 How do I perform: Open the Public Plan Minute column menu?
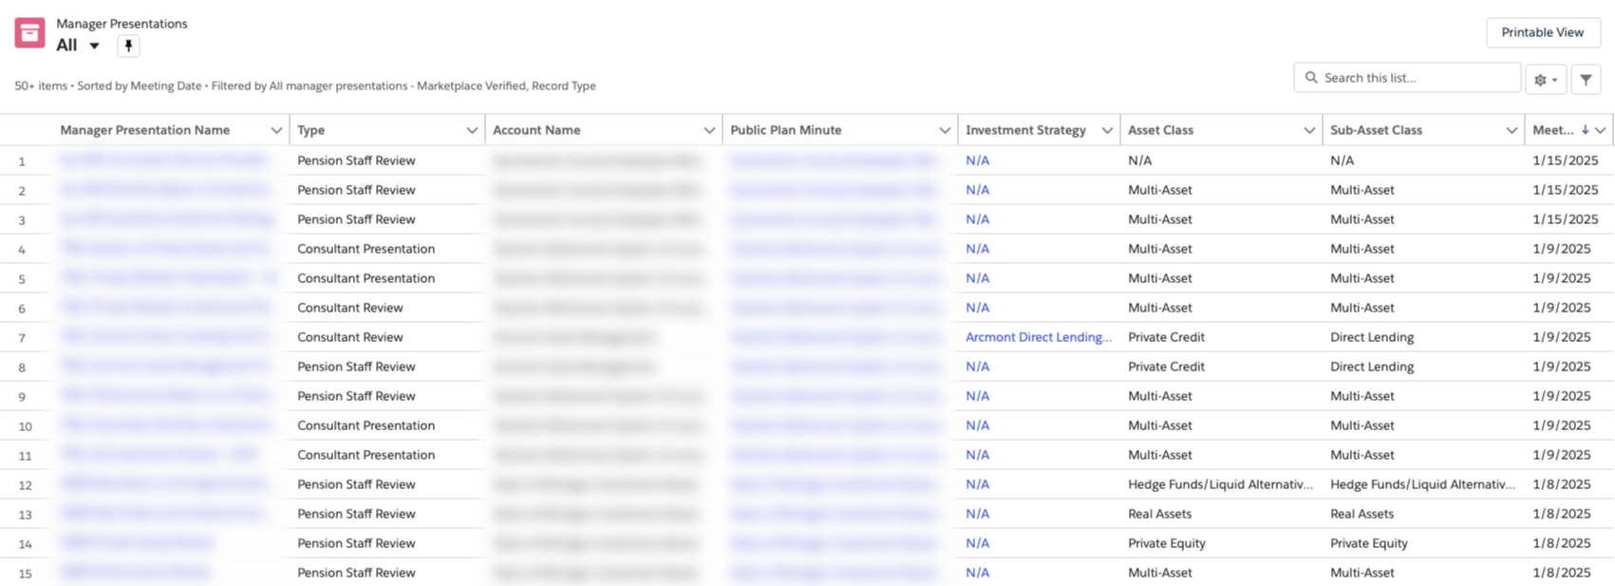[945, 130]
